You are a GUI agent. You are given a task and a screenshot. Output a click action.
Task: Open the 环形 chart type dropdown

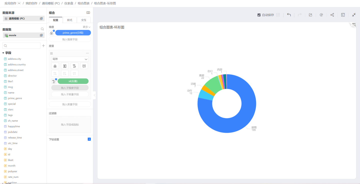click(x=70, y=59)
